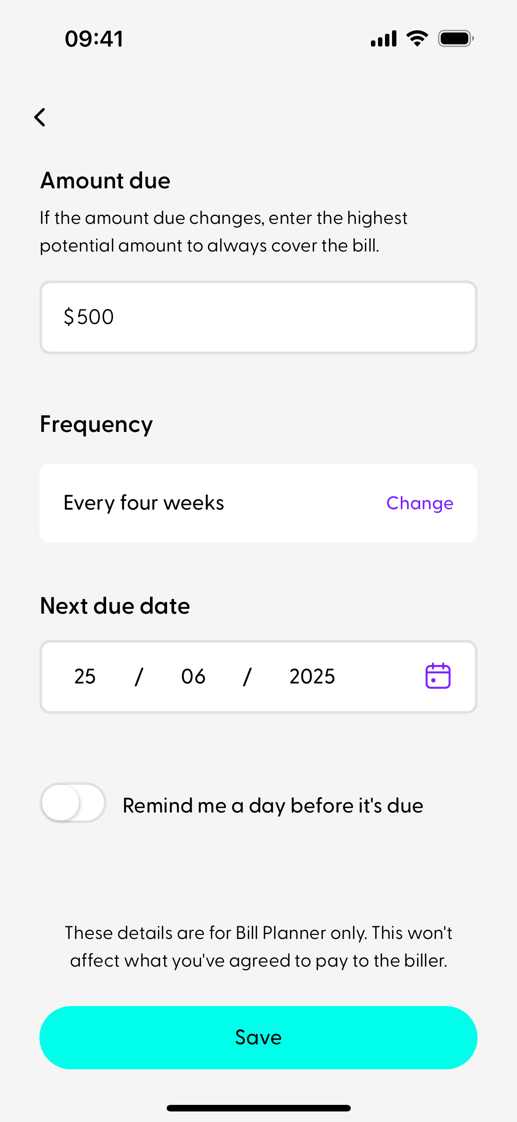The width and height of the screenshot is (517, 1122).
Task: Tap the battery status icon
Action: coord(456,39)
